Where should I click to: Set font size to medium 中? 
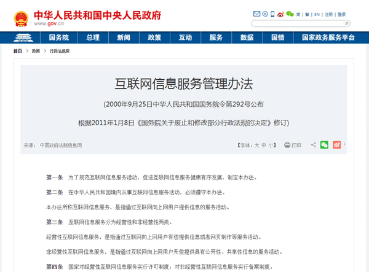264,146
